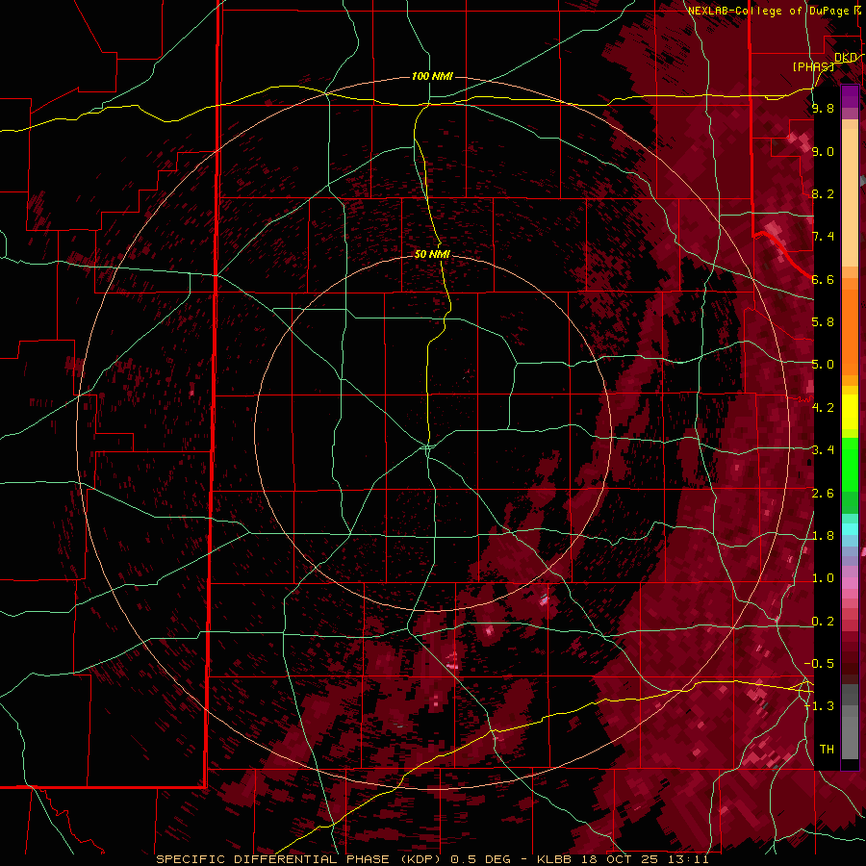The width and height of the screenshot is (866, 866).
Task: Click the cyan segment of the color bar
Action: pyautogui.click(x=850, y=528)
